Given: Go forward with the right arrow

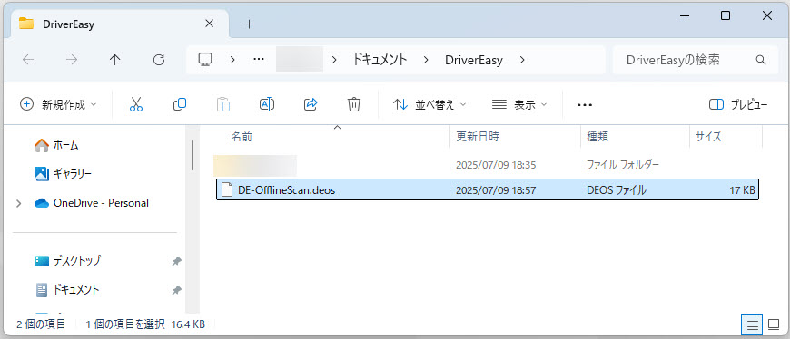Looking at the screenshot, I should click(72, 60).
